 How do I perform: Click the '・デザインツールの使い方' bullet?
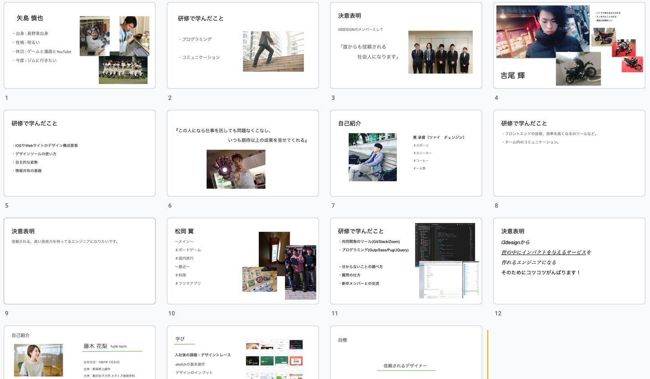point(34,154)
